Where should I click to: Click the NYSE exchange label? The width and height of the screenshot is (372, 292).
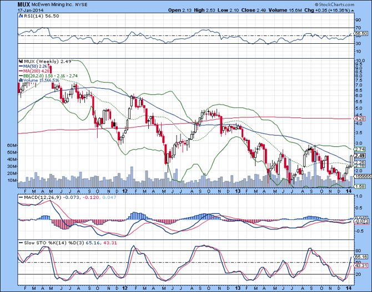[x=82, y=5]
